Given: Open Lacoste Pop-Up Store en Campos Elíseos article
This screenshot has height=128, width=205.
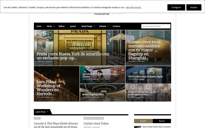Looking at the screenshot, I should [x=100, y=75].
